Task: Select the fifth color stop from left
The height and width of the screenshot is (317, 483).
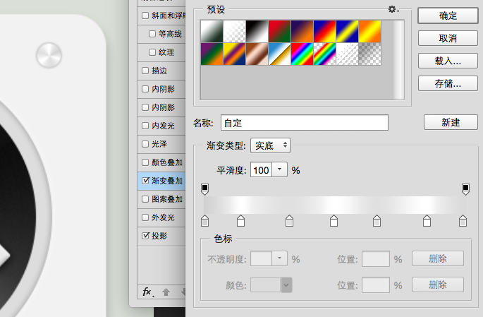Action: pyautogui.click(x=377, y=221)
